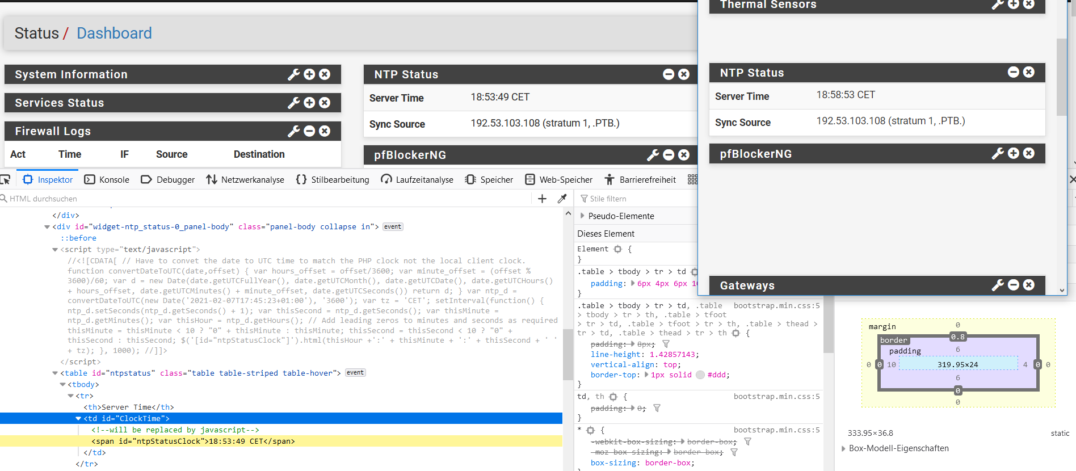The width and height of the screenshot is (1076, 471).
Task: Collapse NTP Status widget in right overlay window
Action: click(1014, 72)
